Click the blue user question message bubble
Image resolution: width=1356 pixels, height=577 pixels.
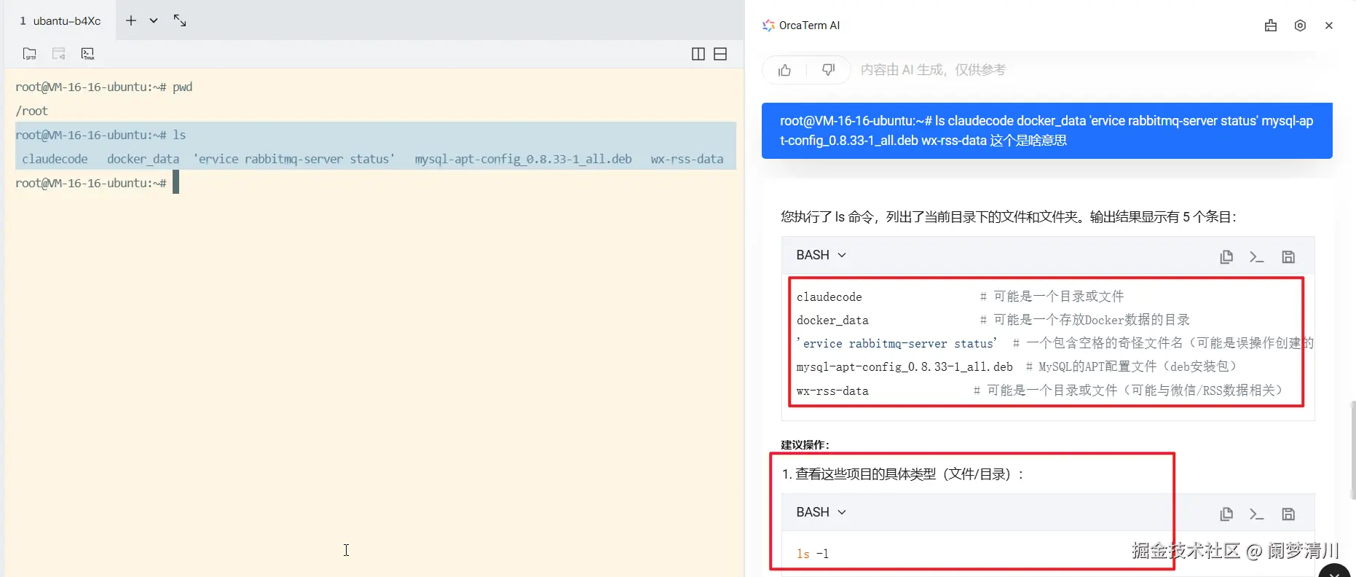[x=1046, y=130]
